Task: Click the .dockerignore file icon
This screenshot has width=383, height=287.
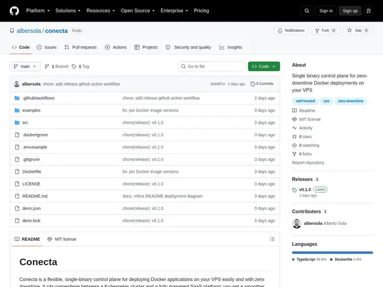Action: click(17, 135)
